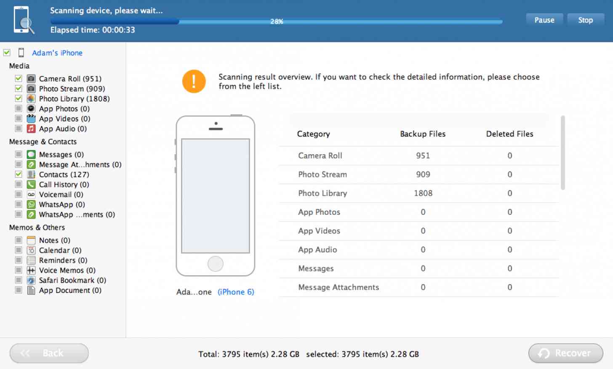Click the Calendar icon in sidebar
The height and width of the screenshot is (369, 613).
(31, 250)
